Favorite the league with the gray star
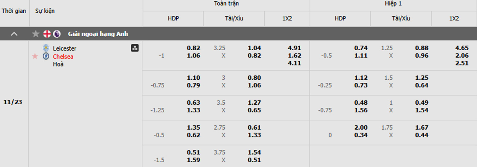Viewport: 477px width, 167px height. [36, 34]
